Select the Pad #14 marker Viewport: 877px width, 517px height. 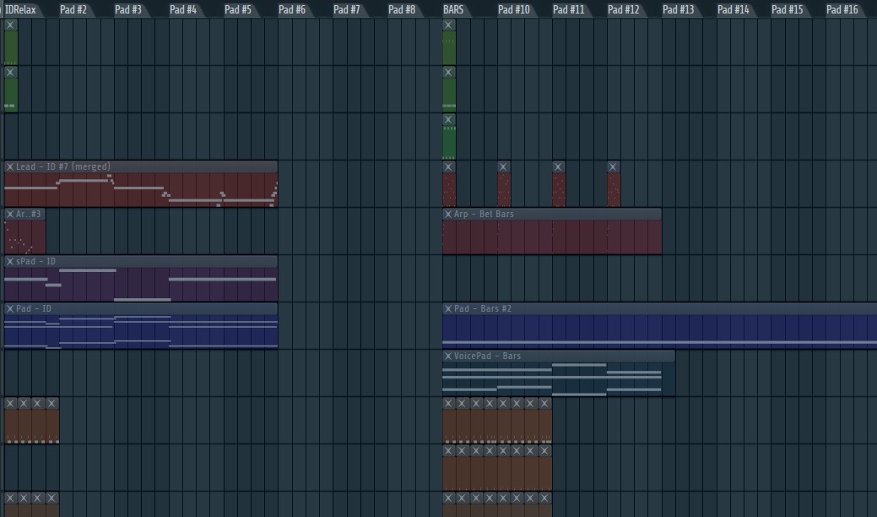(x=733, y=9)
